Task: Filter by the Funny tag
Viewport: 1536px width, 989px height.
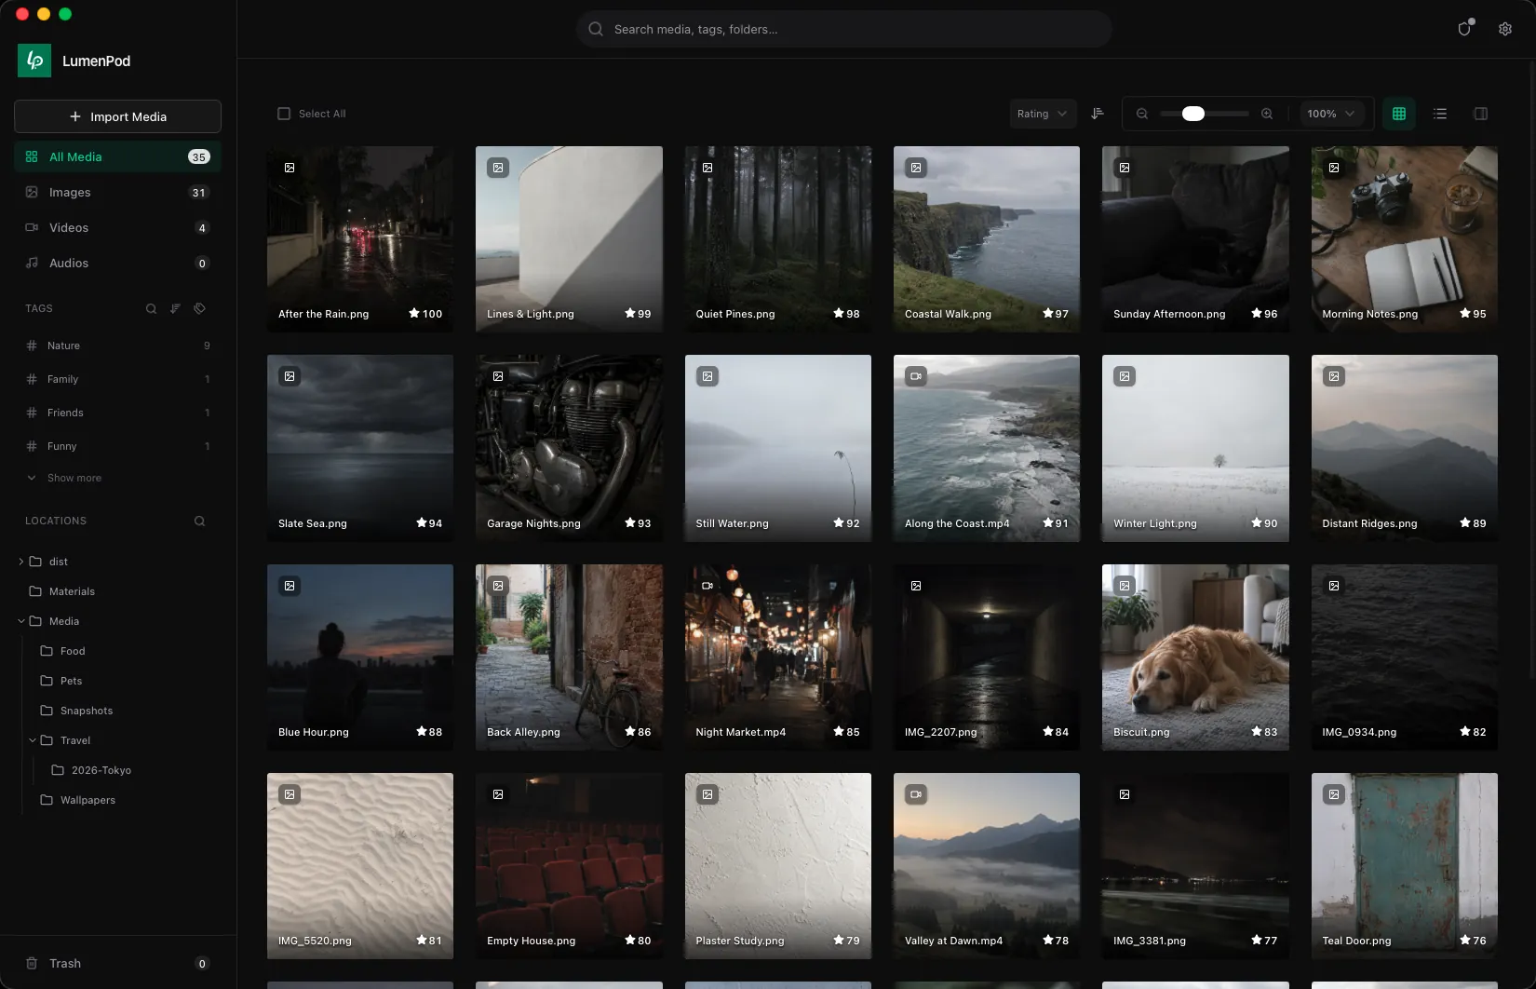Action: [x=117, y=446]
